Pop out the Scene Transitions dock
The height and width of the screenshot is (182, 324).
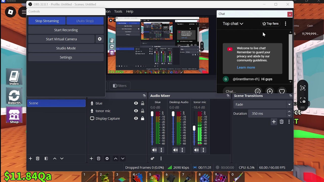[x=291, y=96]
